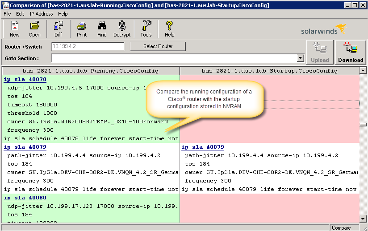
Task: Select 'path-jitter 10.199.4.4' line in Running pane
Action: [84, 155]
